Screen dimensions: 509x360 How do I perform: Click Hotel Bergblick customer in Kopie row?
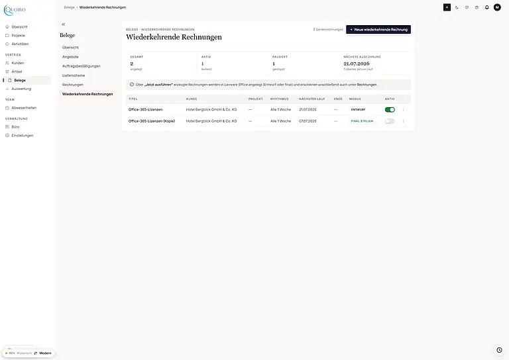tap(211, 121)
